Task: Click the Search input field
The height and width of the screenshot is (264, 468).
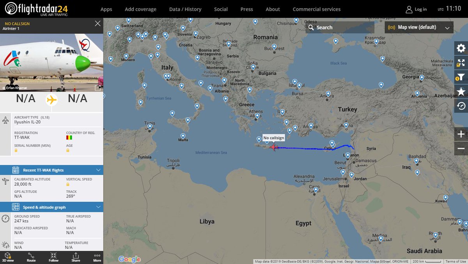Action: 340,27
